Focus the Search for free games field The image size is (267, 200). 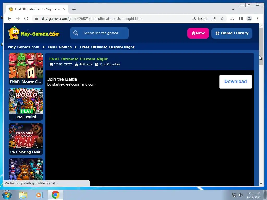click(x=99, y=33)
